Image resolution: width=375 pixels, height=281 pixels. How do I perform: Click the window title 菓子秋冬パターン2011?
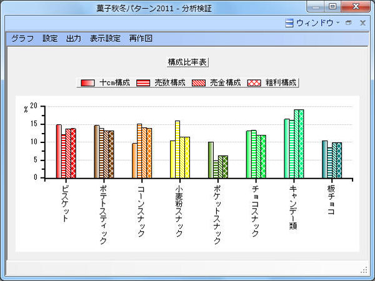135,9
